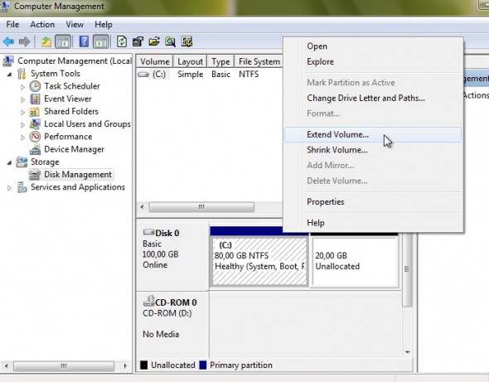Click the magnifier search toolbar icon
This screenshot has width=489, height=382.
point(170,41)
